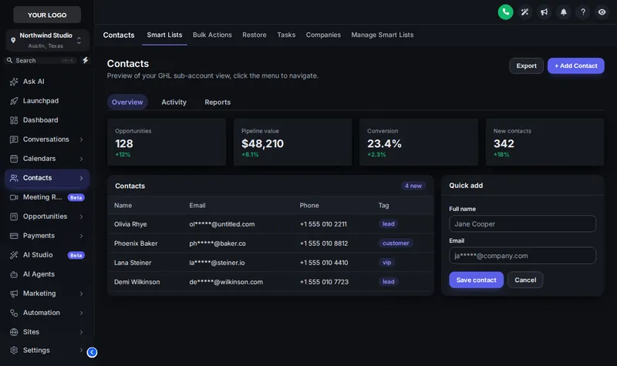
Task: Focus the Email input in Quick add
Action: coord(522,256)
